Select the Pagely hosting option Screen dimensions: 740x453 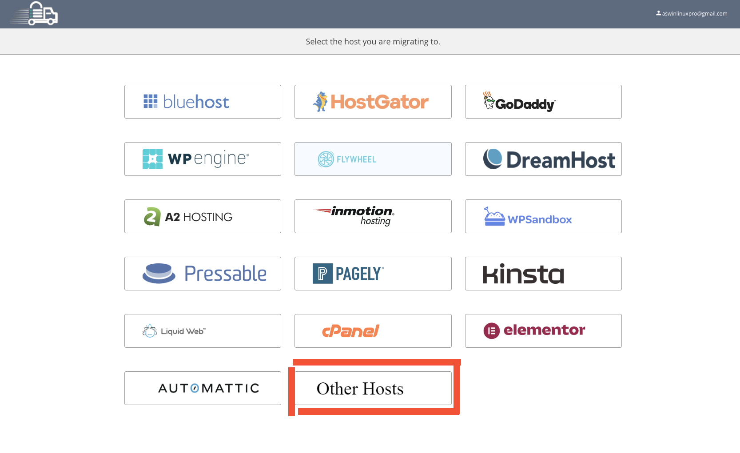(373, 274)
